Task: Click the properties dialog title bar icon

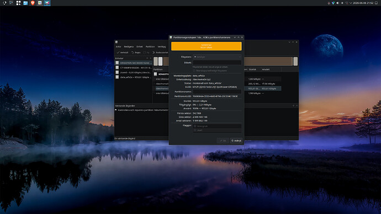Action: click(171, 38)
